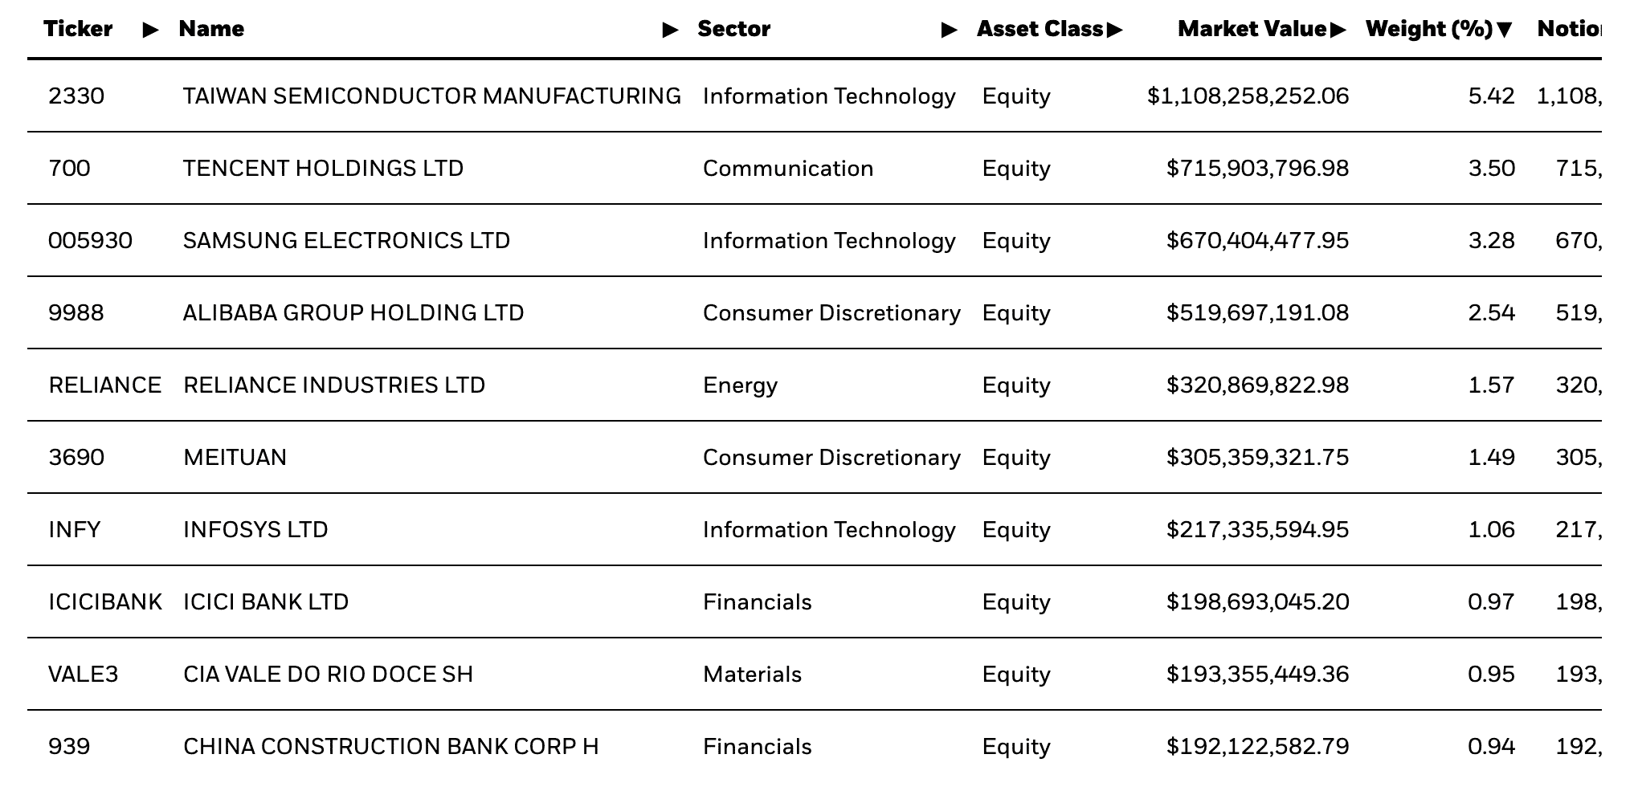This screenshot has width=1634, height=795.
Task: Click the China Construction Bank Corp H name
Action: pyautogui.click(x=390, y=747)
